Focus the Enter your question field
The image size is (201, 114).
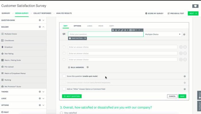106,34
